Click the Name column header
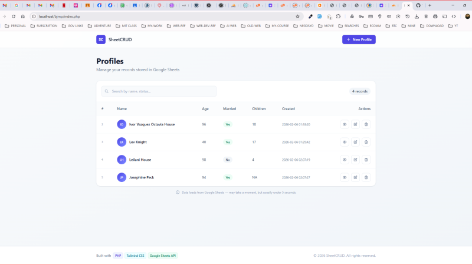472x265 pixels. pos(122,109)
